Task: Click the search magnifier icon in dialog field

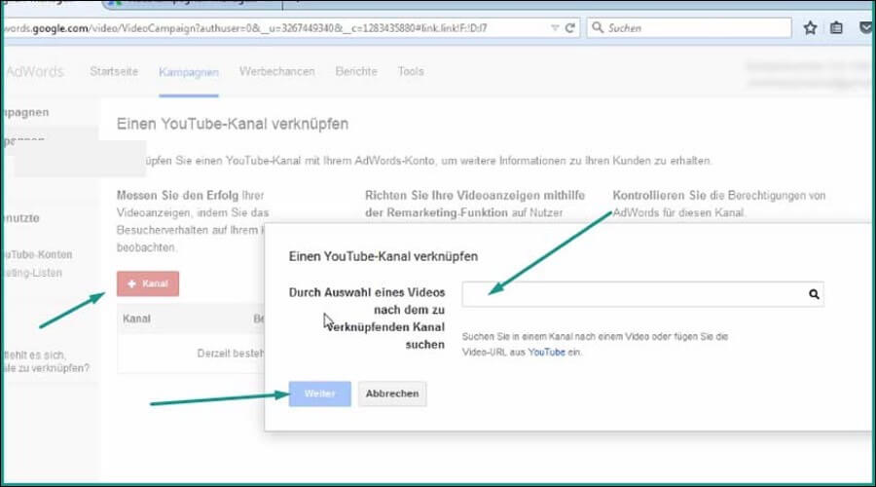Action: click(x=814, y=294)
